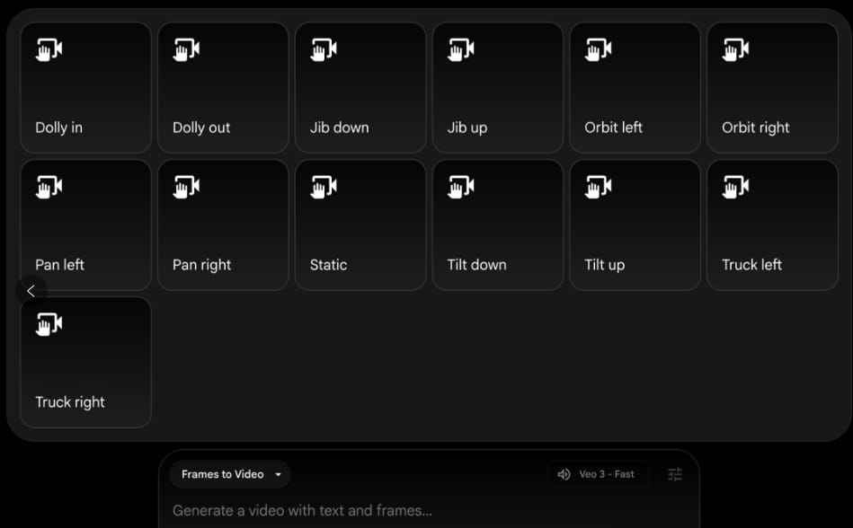Pick the Tilt down preset label
Screen dimensions: 853x528
476,265
